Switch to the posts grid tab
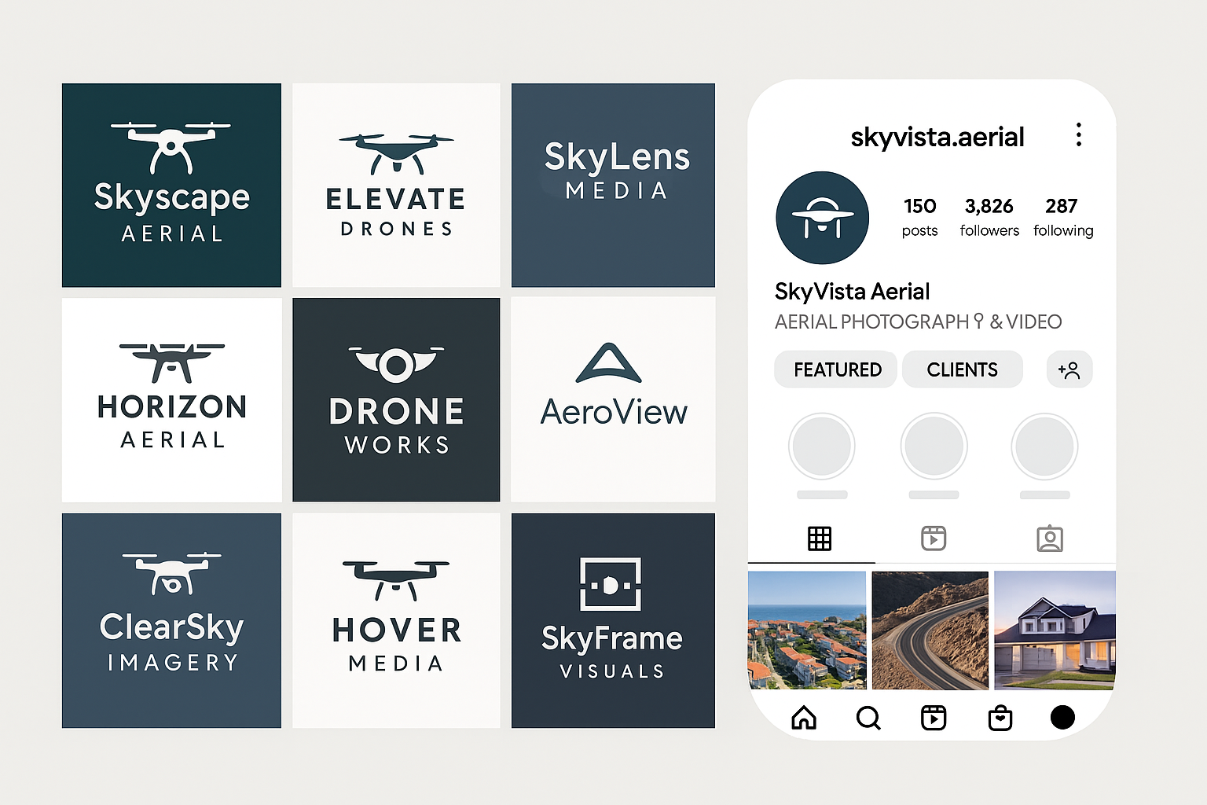Screen dimensions: 1207x805 (819, 539)
